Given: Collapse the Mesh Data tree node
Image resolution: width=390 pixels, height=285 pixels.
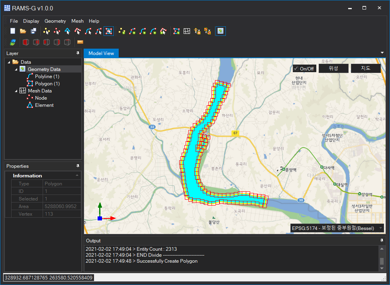Looking at the screenshot, I should pos(16,91).
